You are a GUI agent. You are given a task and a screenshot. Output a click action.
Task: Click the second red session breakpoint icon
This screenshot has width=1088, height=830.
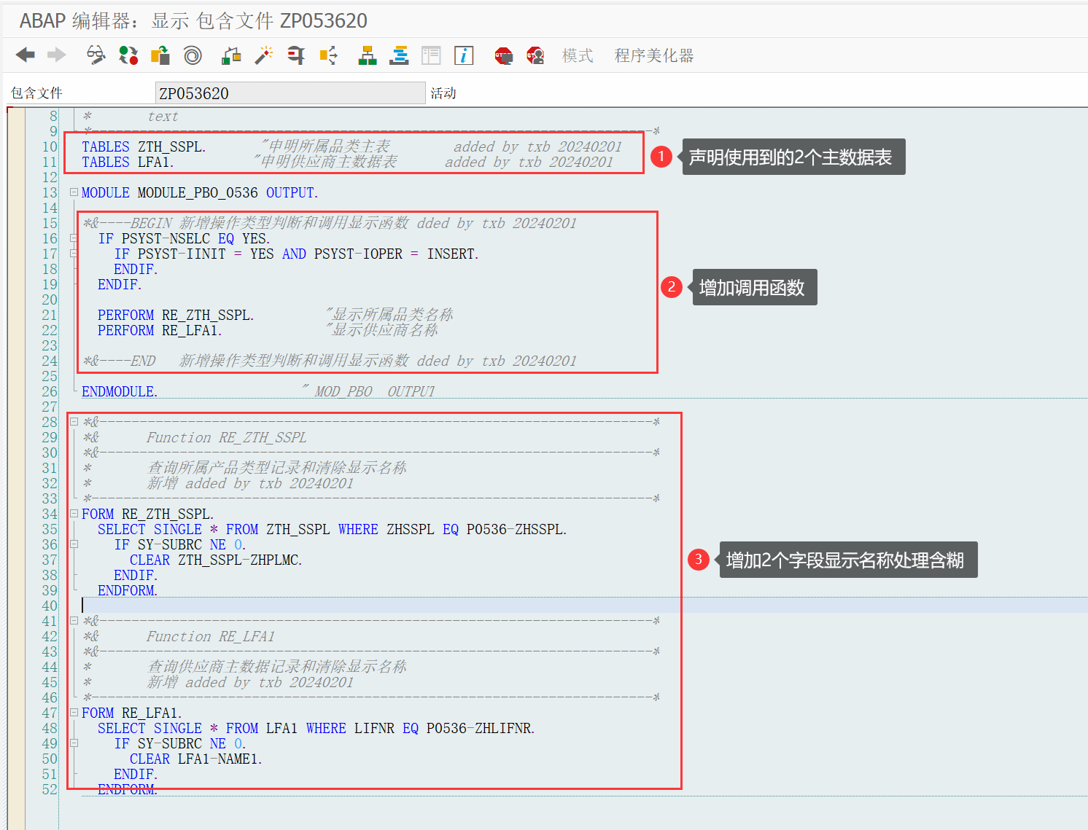[x=535, y=55]
